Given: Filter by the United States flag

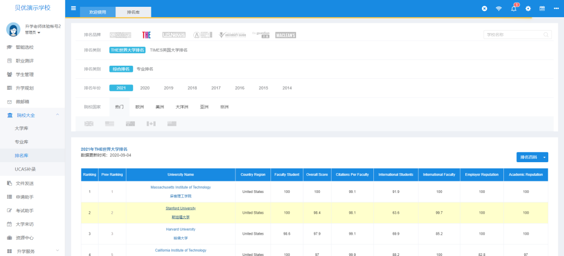Looking at the screenshot, I should click(110, 124).
